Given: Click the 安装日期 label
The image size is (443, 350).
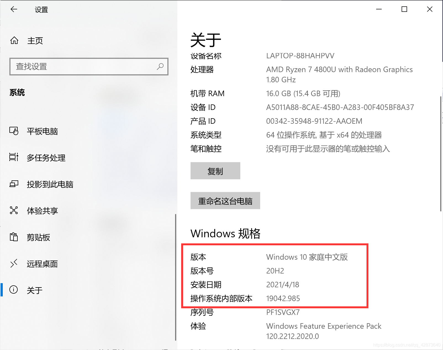Looking at the screenshot, I should (x=206, y=285).
